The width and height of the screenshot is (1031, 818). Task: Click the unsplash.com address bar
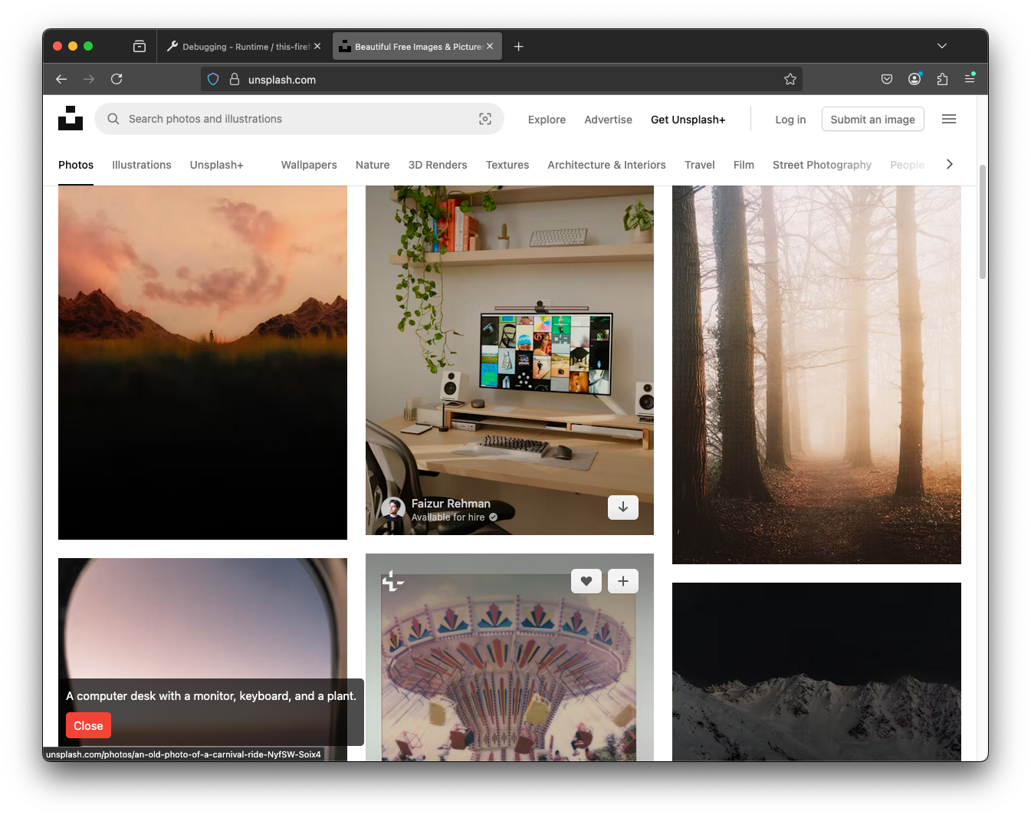(501, 79)
